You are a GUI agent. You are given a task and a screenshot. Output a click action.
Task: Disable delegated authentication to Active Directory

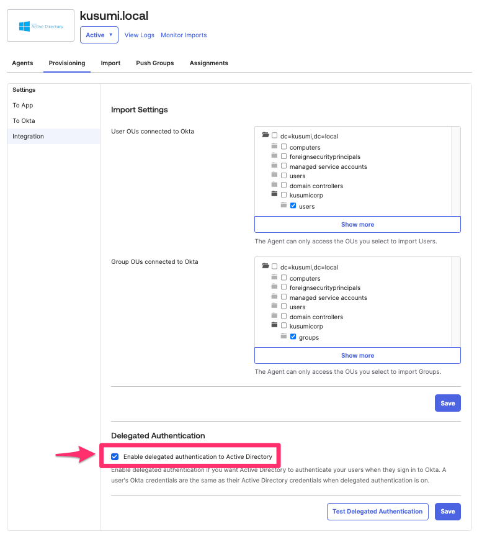tap(115, 456)
